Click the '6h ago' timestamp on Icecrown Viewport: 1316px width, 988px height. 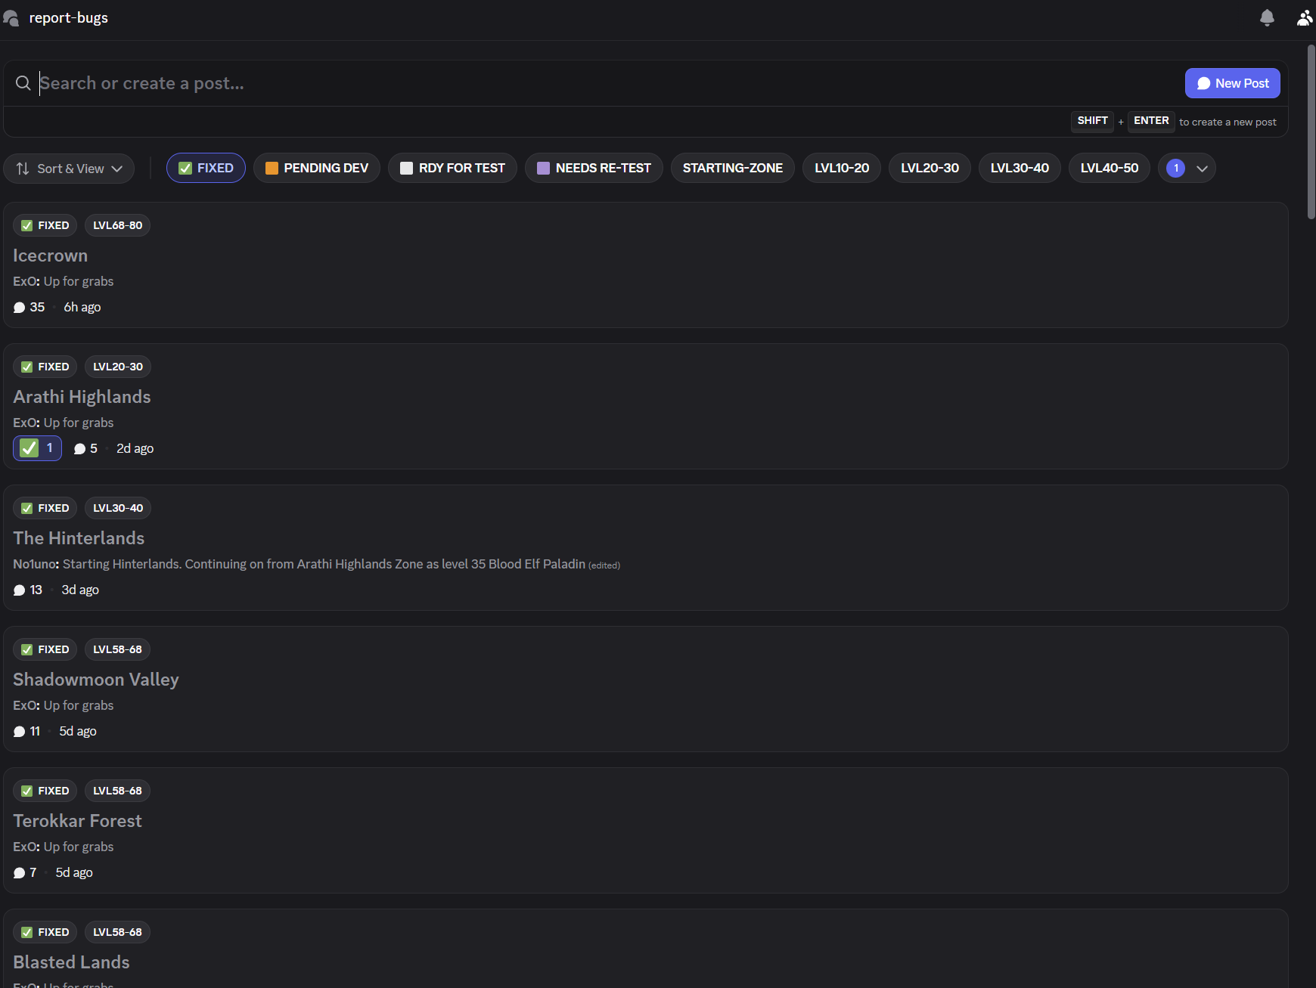pyautogui.click(x=82, y=308)
